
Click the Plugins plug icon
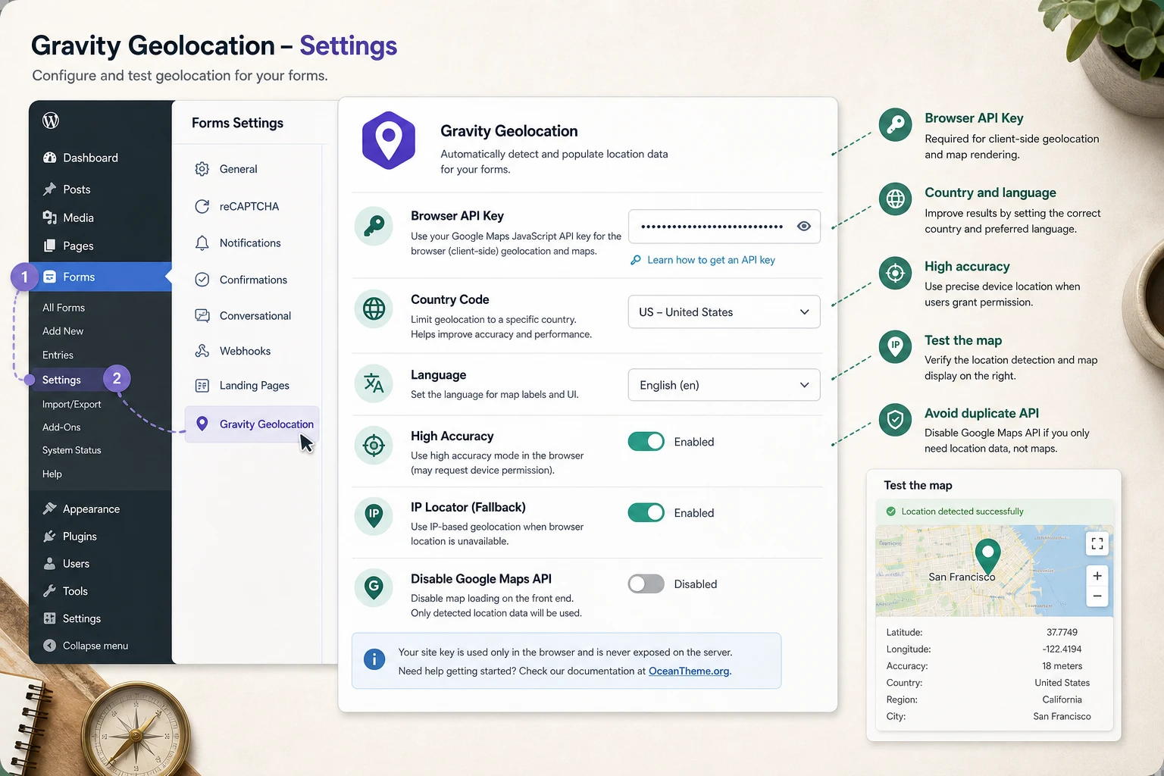[x=50, y=536]
